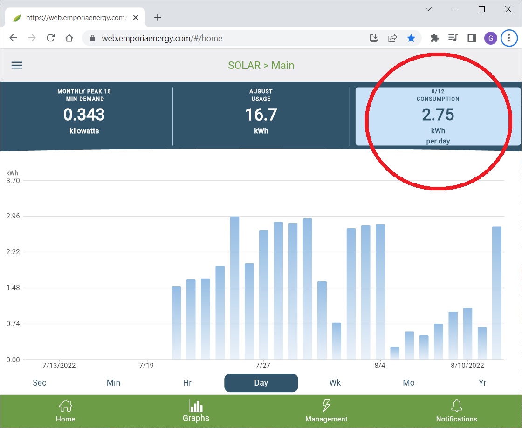Open the Chrome three-dot menu

point(509,38)
